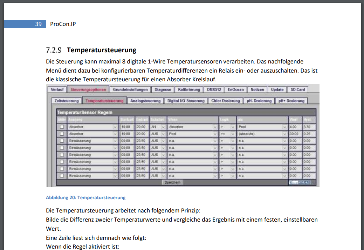The height and width of the screenshot is (250, 364).
Task: Open the Chlor Dosierung sub-tab
Action: 225,101
